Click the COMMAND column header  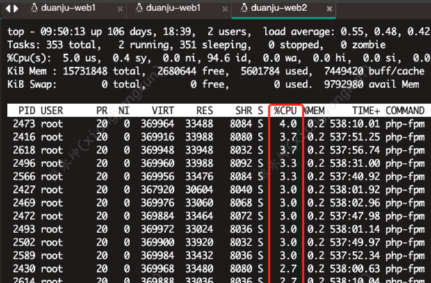pyautogui.click(x=405, y=110)
